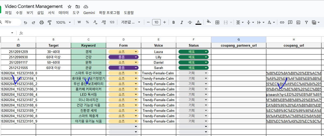The image size is (324, 136).
Task: Open the 확장 프로그램 menu
Action: coord(109,13)
